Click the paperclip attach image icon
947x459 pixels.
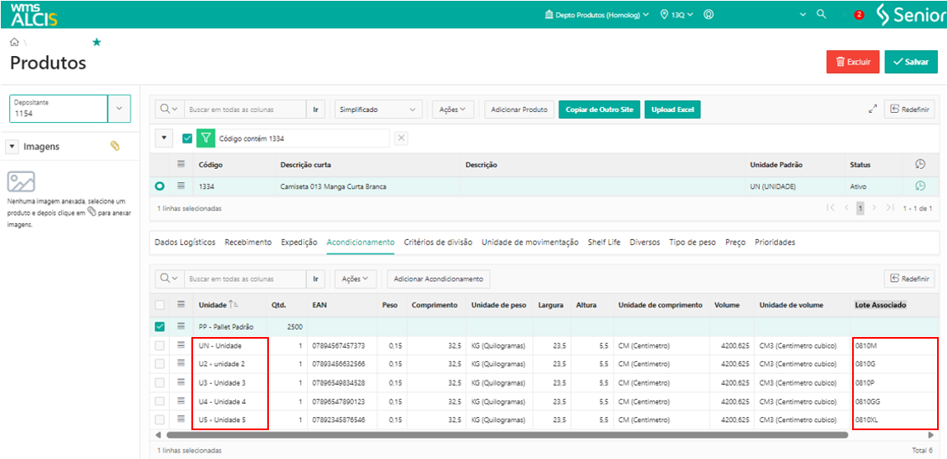[x=115, y=146]
